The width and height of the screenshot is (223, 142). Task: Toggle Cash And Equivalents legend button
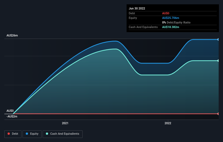coord(62,134)
